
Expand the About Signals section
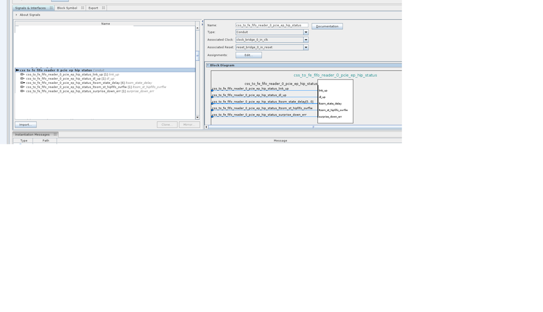pyautogui.click(x=16, y=15)
